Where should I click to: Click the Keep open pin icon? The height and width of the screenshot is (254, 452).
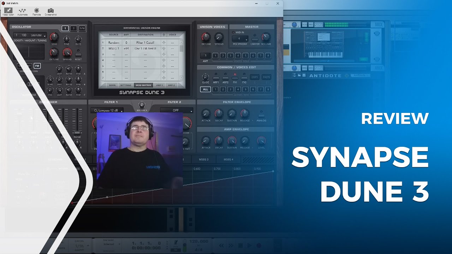click(8, 10)
